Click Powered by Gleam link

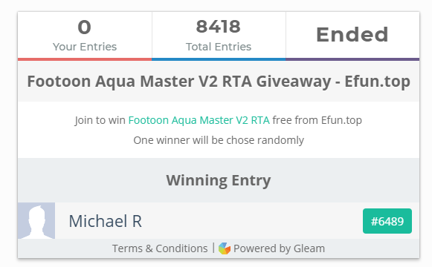(279, 248)
